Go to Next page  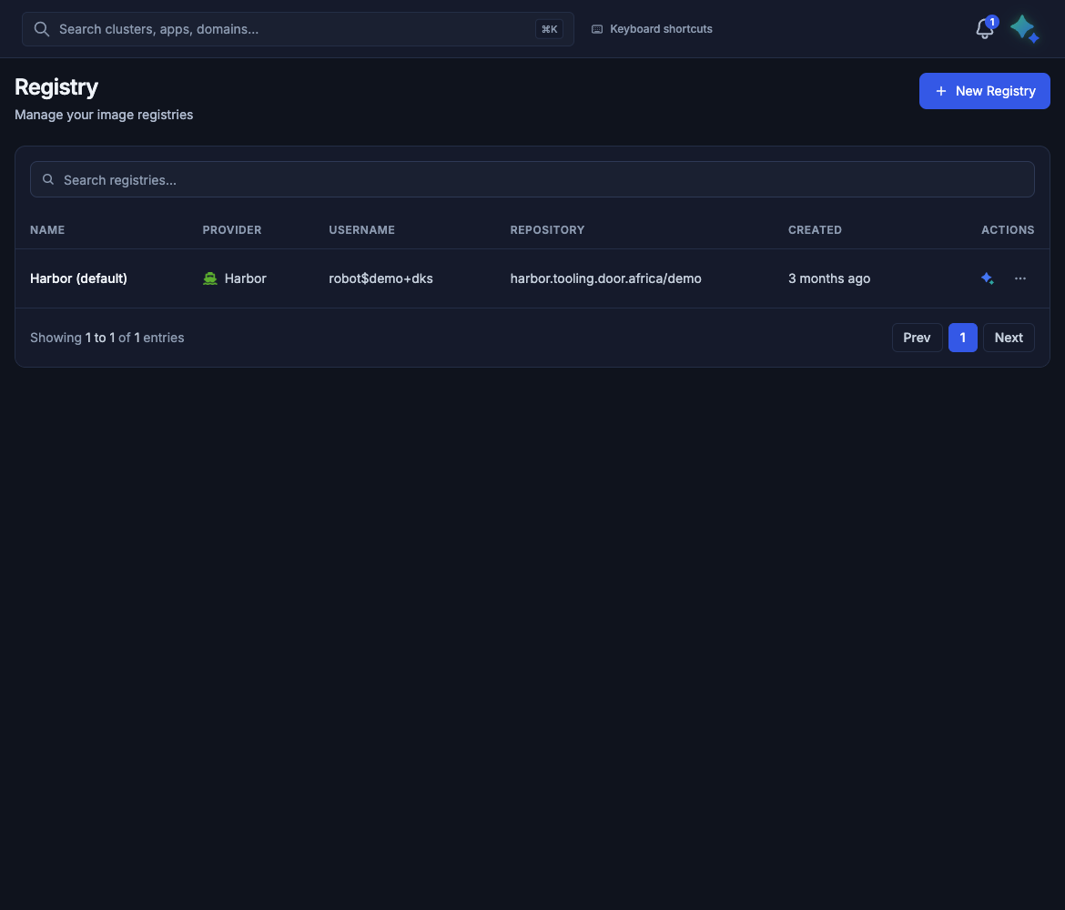[x=1009, y=338]
